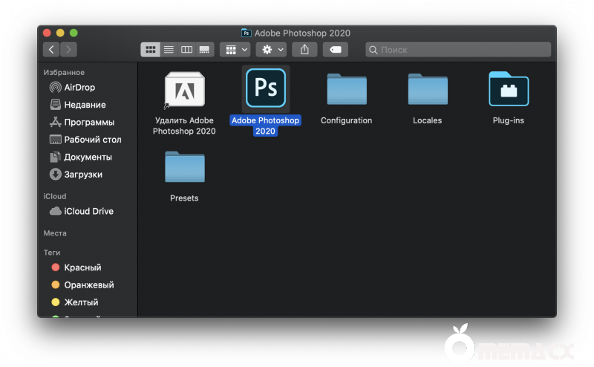
Task: Click the Configuration folder name label
Action: 347,120
